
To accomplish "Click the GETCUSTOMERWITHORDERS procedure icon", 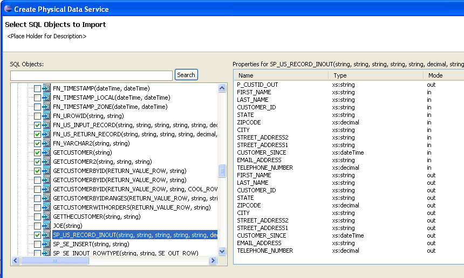I will pyautogui.click(x=46, y=207).
